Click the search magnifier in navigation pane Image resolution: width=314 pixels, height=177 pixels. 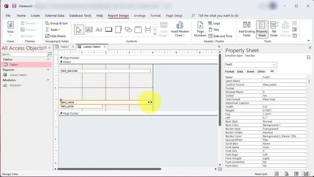49,54
